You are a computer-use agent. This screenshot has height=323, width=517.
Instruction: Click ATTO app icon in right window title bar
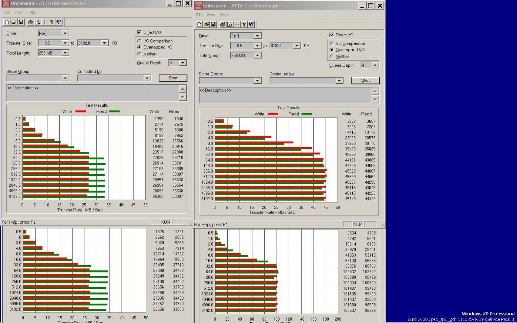point(198,6)
